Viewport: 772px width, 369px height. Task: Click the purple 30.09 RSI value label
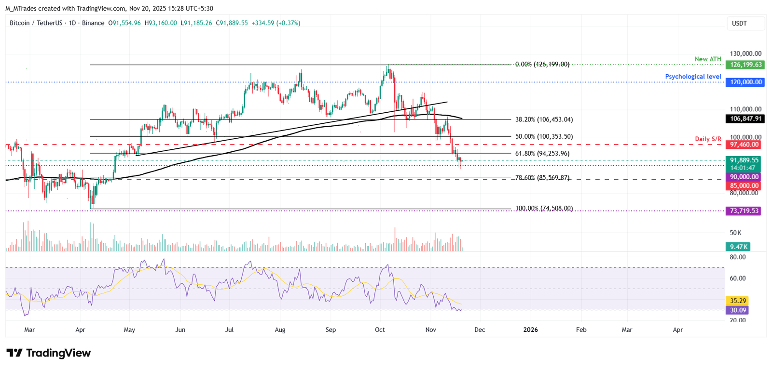[738, 310]
